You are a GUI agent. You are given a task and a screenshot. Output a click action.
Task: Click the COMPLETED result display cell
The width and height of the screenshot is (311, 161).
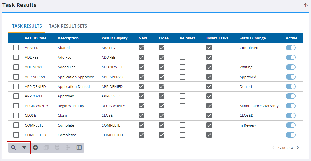tap(112, 135)
